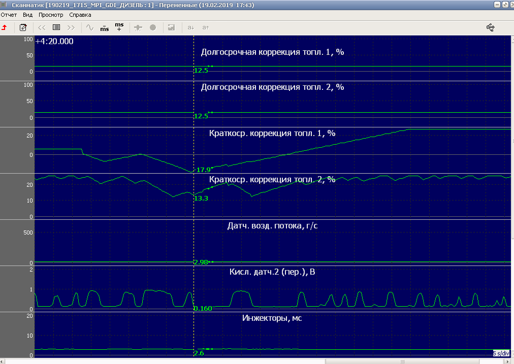Viewport: 514px width, 364px height.
Task: Click the record circle icon
Action: [x=153, y=27]
